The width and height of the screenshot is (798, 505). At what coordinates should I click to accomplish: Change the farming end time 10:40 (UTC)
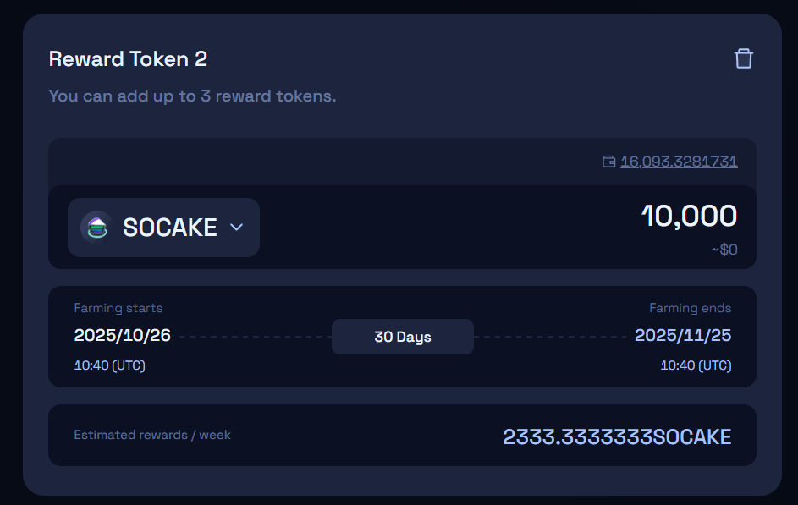[x=696, y=366]
